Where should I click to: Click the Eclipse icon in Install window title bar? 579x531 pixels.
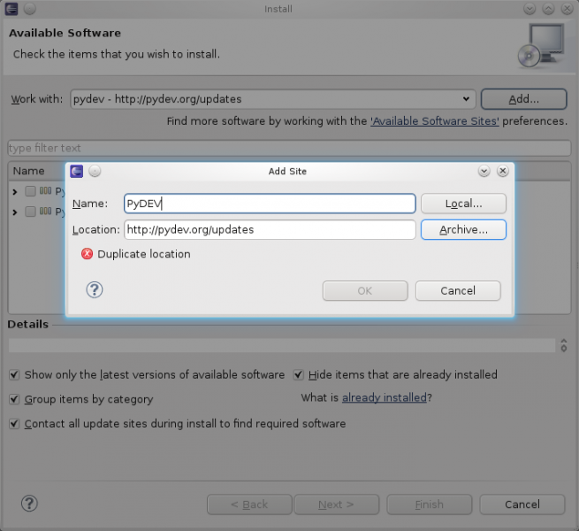pyautogui.click(x=11, y=9)
